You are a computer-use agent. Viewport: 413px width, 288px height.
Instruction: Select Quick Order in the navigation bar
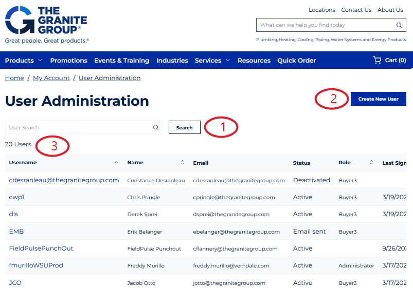[296, 61]
